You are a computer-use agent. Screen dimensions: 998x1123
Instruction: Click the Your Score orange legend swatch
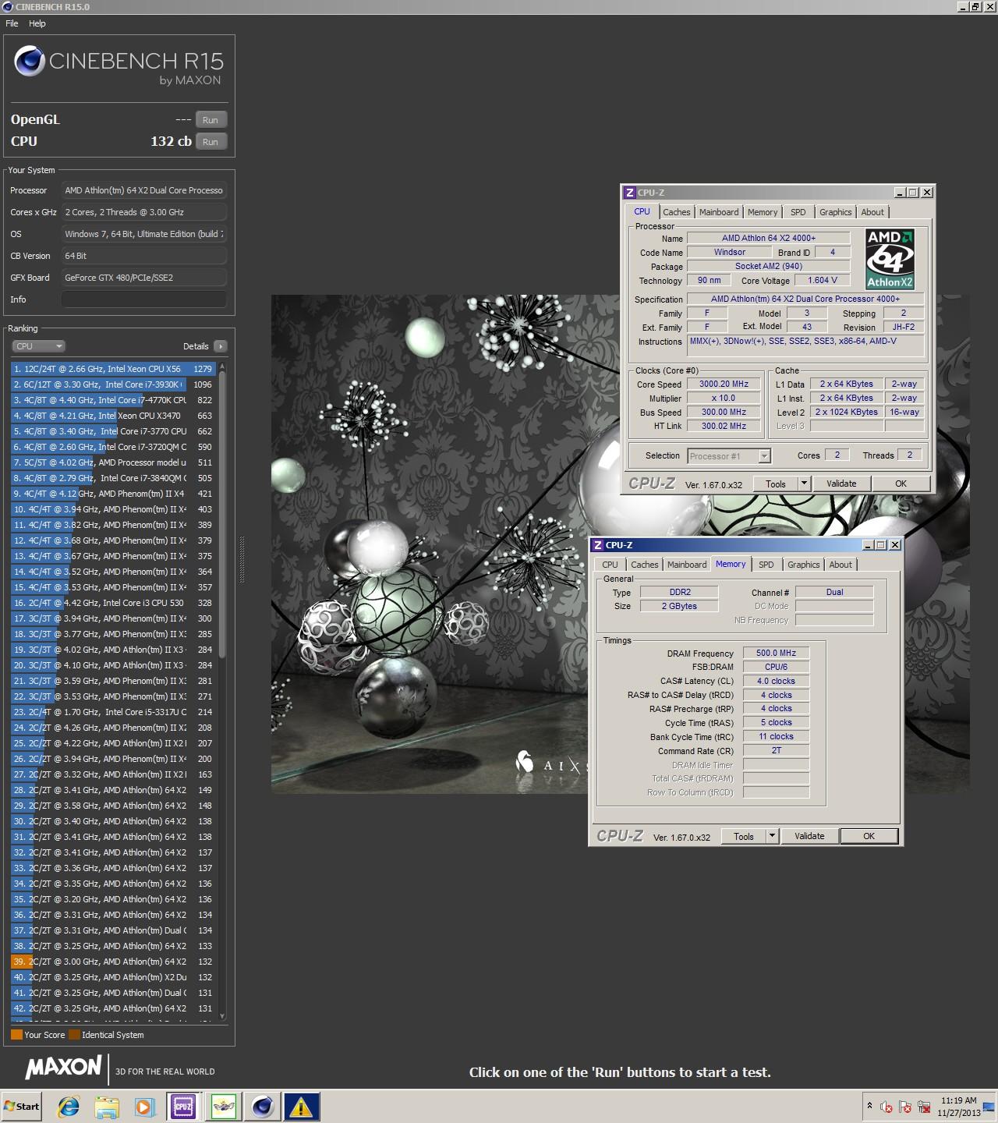pyautogui.click(x=16, y=1035)
